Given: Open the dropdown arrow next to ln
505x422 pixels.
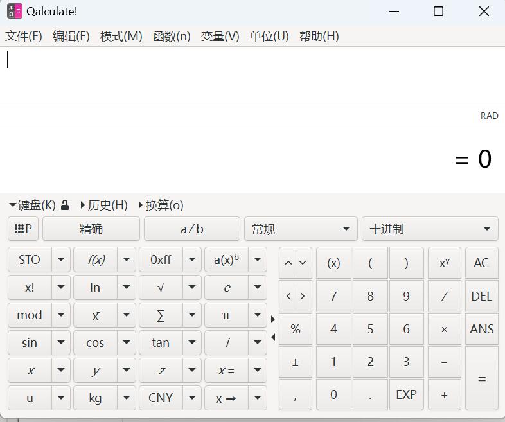Looking at the screenshot, I should (x=127, y=287).
